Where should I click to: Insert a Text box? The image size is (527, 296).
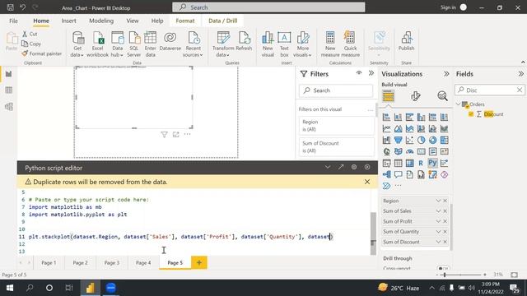point(284,44)
